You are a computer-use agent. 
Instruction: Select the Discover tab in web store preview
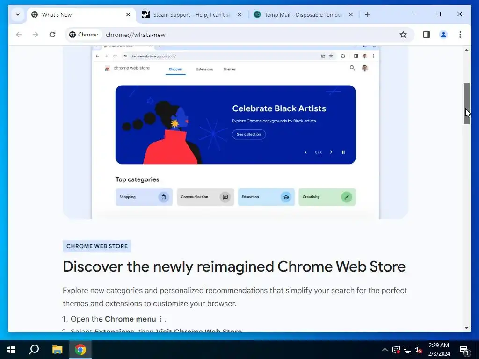coord(175,69)
